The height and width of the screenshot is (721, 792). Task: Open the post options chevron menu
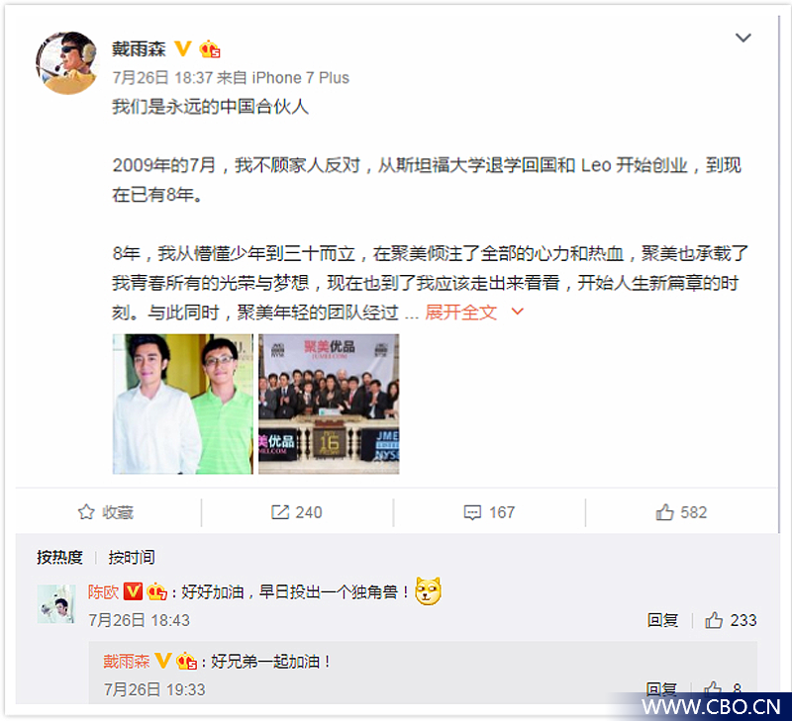point(742,38)
